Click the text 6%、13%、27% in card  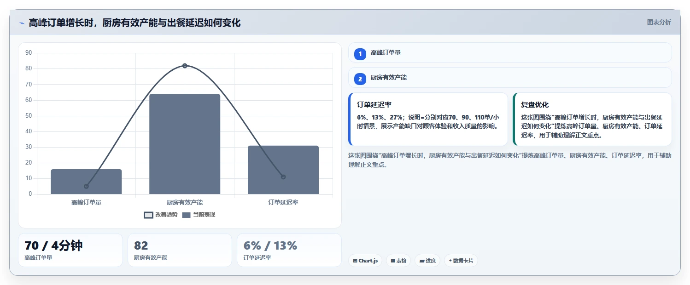[x=380, y=117]
